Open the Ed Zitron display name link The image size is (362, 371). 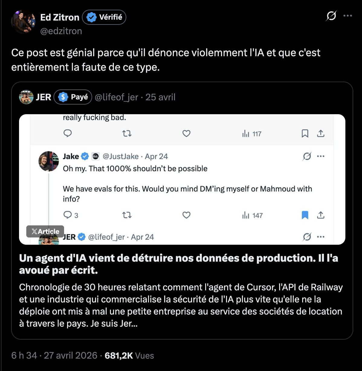tap(60, 18)
